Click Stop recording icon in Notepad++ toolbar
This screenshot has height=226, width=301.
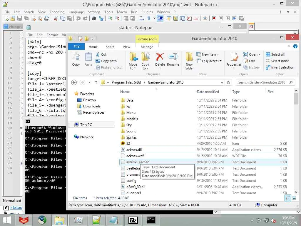[221, 18]
